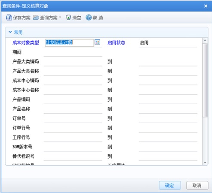Click the BOM版本号 end field

(168, 147)
